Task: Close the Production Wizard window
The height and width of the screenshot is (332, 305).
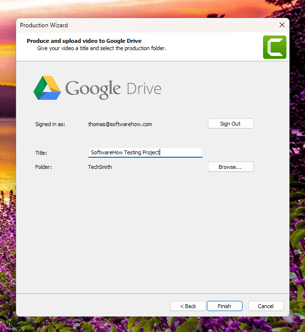Action: point(282,25)
